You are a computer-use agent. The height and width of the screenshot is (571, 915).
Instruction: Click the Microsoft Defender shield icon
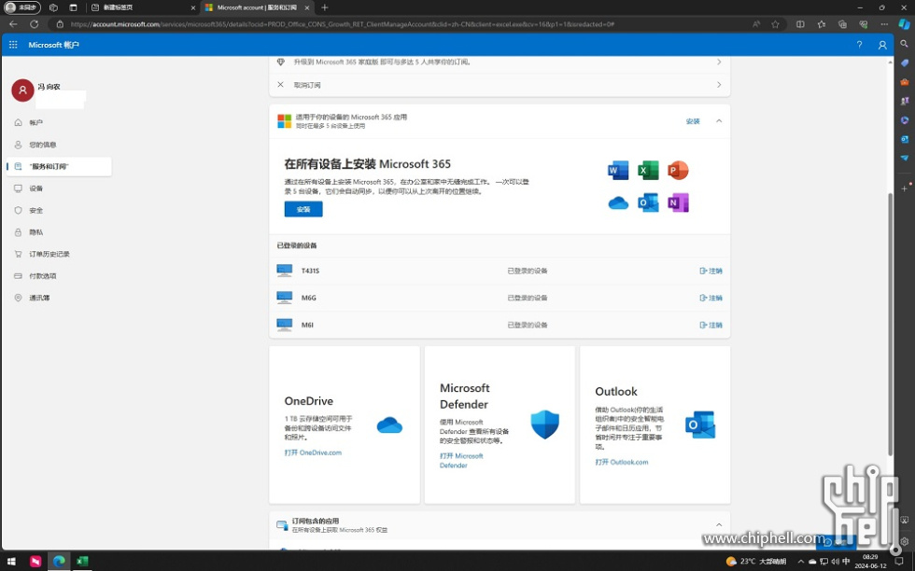(x=545, y=424)
